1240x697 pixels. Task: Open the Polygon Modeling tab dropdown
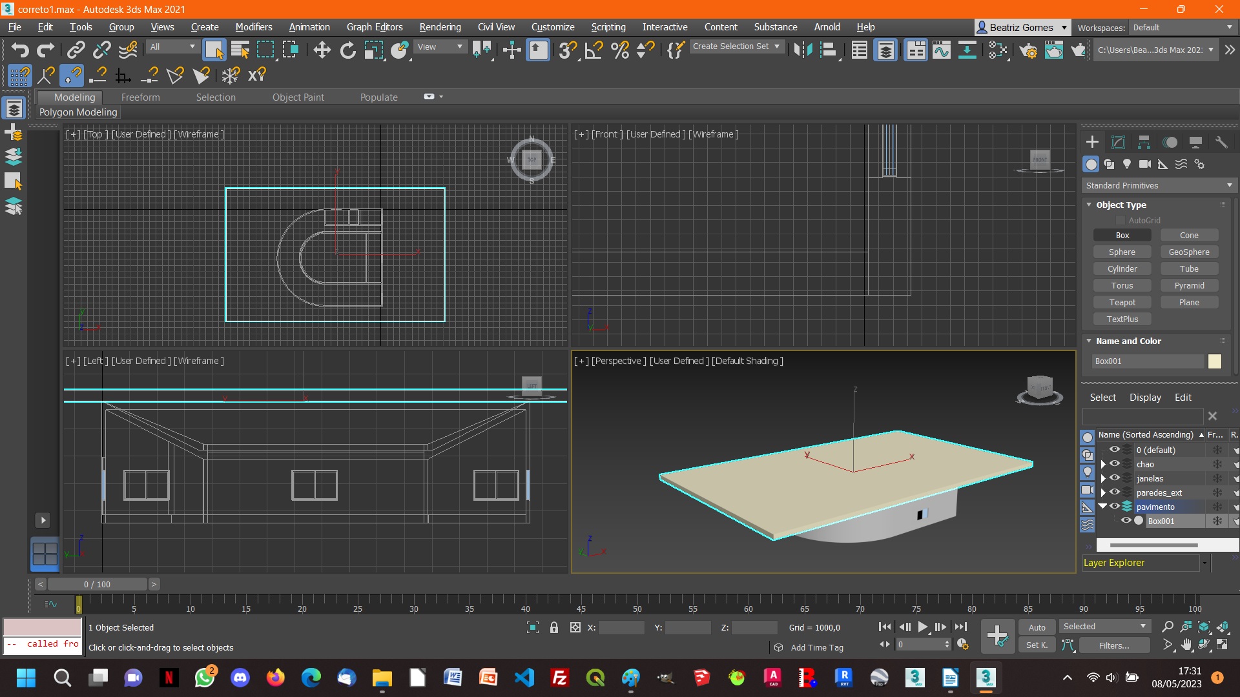[x=78, y=112]
